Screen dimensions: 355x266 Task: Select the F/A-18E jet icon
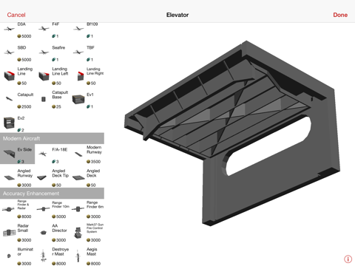[x=43, y=154]
